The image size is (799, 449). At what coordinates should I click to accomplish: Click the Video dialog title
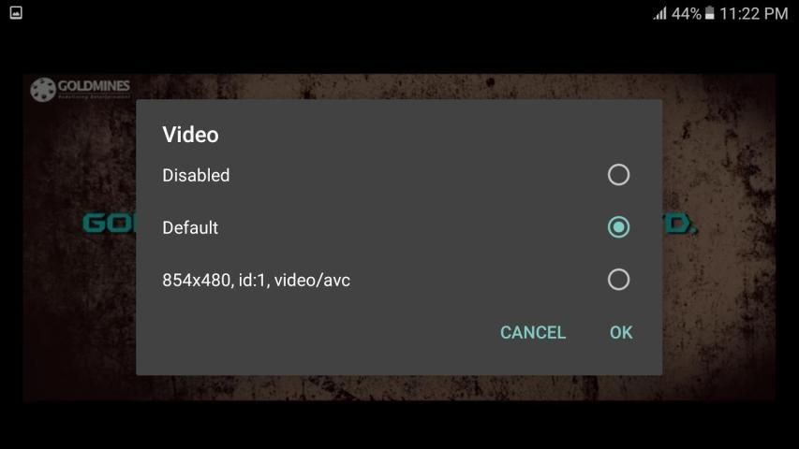coord(190,135)
